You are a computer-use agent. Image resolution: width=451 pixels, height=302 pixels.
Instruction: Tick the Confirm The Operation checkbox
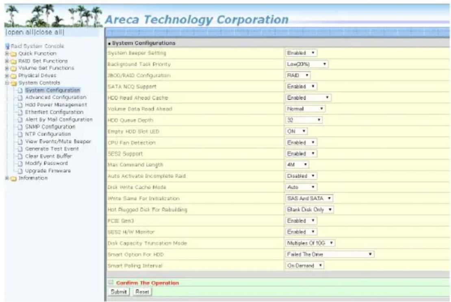[x=111, y=283]
